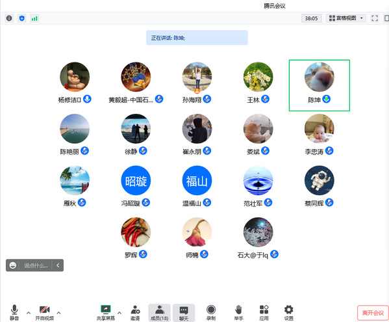Click the blue security shield icon
The height and width of the screenshot is (322, 389).
click(22, 18)
